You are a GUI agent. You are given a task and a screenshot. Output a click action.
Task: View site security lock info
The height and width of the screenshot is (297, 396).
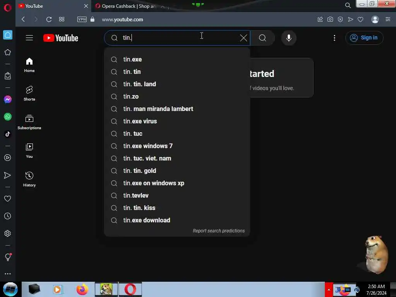click(x=92, y=19)
